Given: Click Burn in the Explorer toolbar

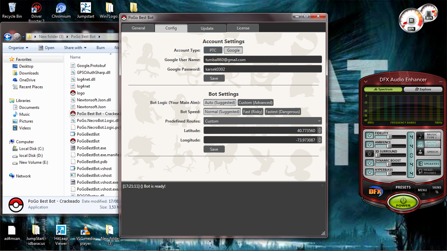Looking at the screenshot, I should pyautogui.click(x=101, y=48).
